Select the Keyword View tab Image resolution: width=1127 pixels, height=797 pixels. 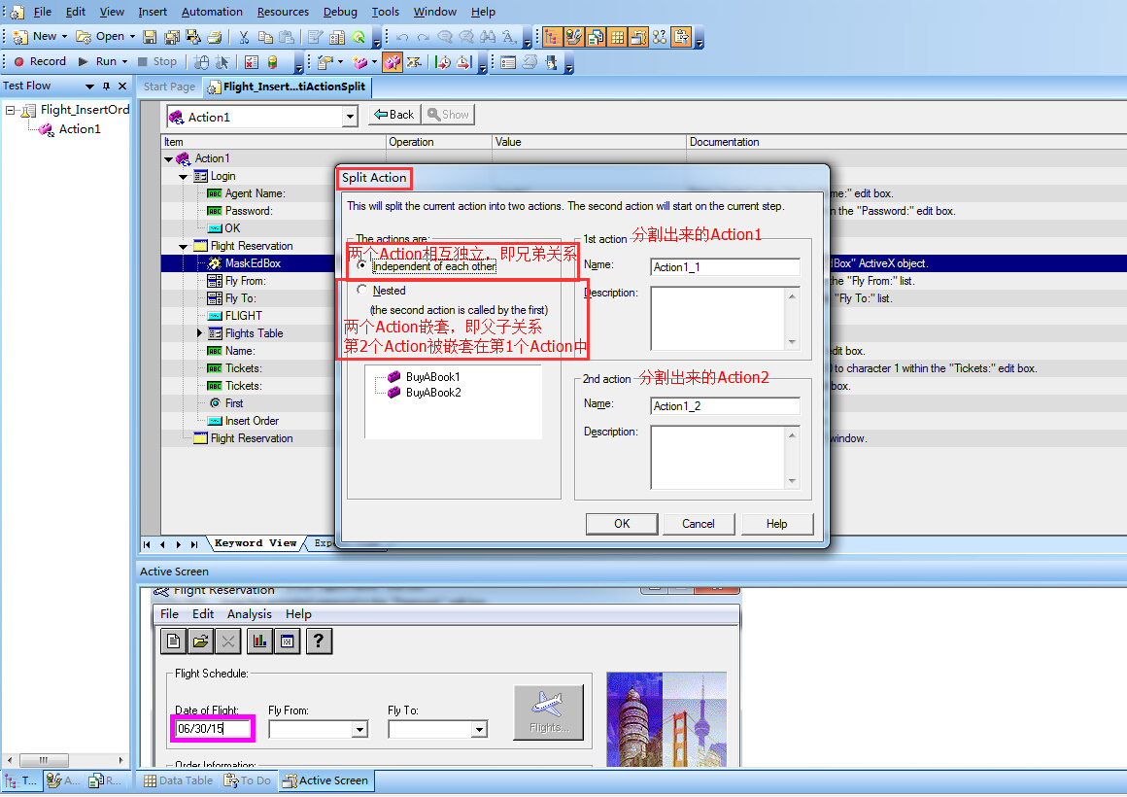pyautogui.click(x=255, y=543)
